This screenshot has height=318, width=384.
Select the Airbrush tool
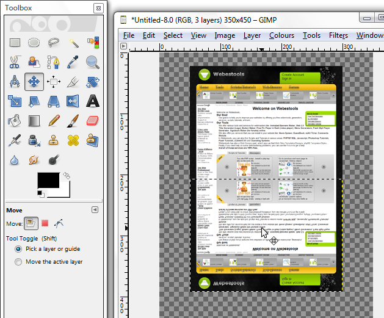click(x=15, y=140)
